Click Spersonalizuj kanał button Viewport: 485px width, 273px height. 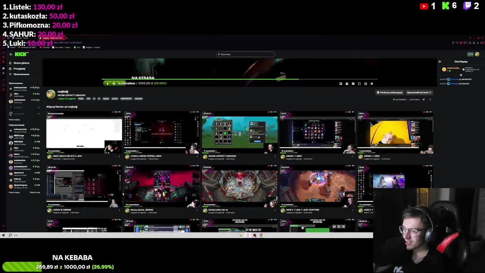click(419, 93)
